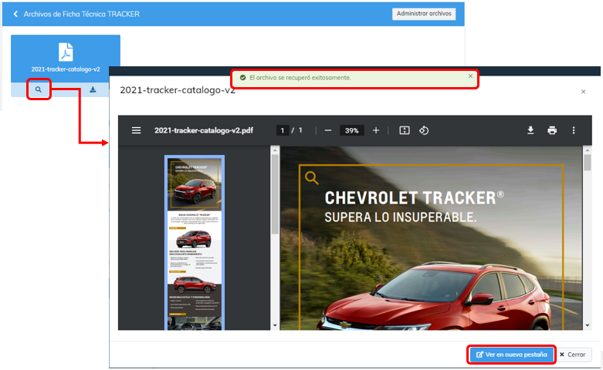Open the PDF viewer more options menu

pos(574,130)
